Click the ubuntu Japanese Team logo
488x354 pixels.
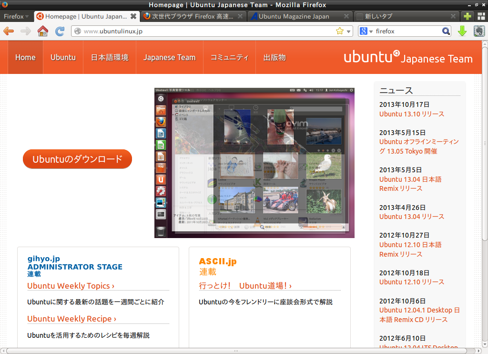coord(408,57)
